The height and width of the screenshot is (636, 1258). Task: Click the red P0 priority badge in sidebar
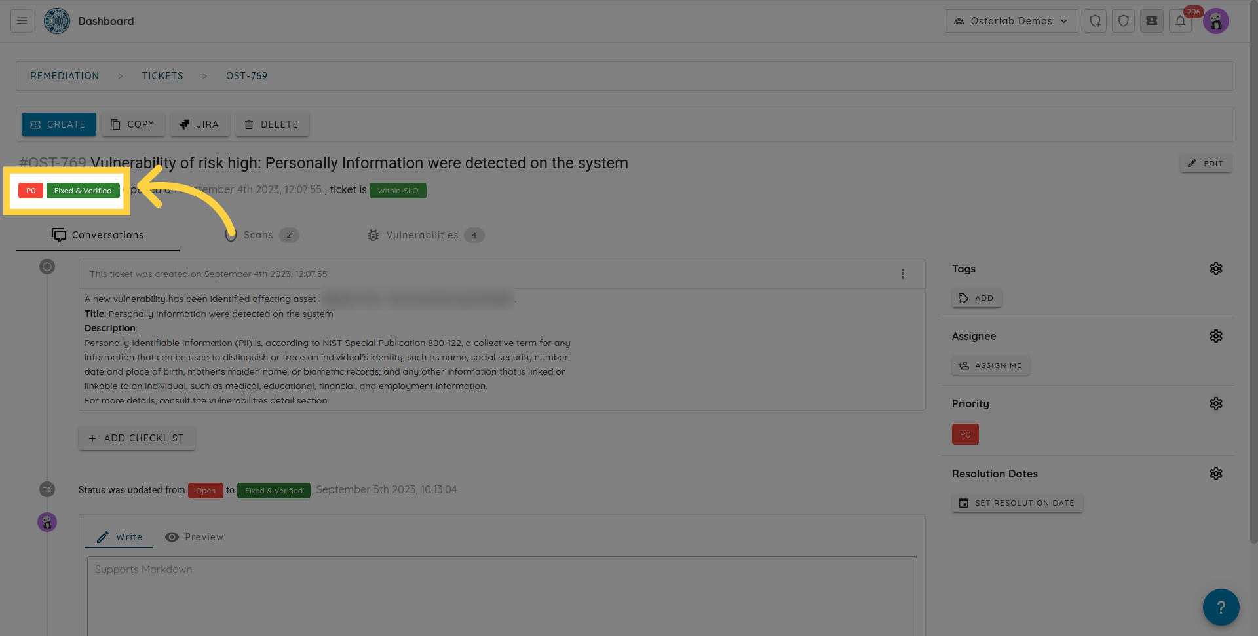tap(964, 434)
